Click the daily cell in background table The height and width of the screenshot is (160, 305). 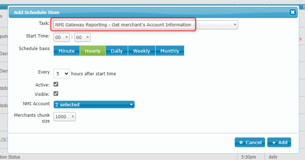(x=273, y=157)
